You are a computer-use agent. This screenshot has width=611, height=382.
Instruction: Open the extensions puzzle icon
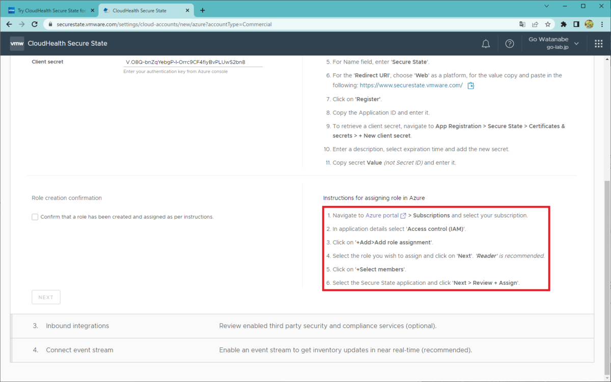coord(564,24)
